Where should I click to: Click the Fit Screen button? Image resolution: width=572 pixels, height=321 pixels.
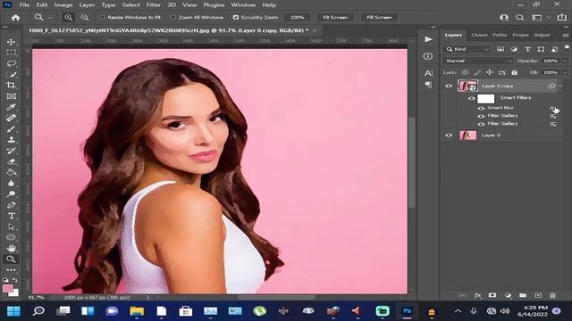(335, 18)
